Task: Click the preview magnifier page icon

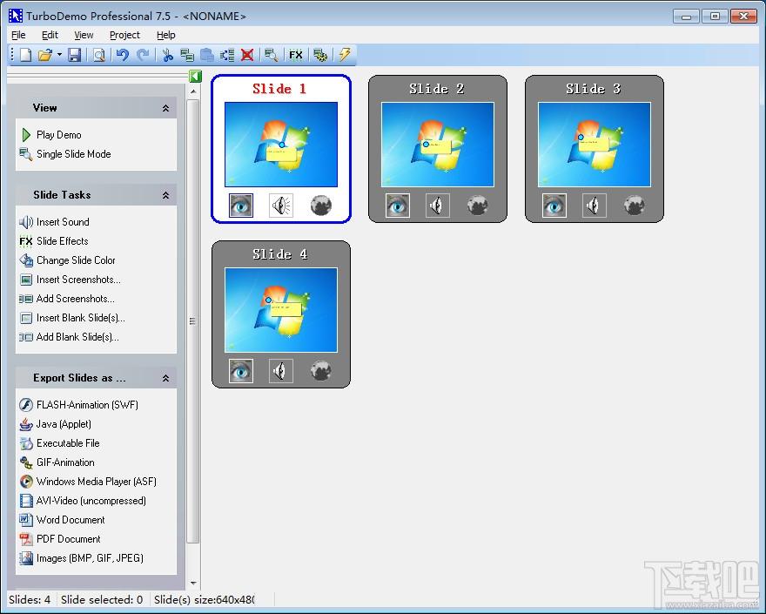Action: [99, 55]
